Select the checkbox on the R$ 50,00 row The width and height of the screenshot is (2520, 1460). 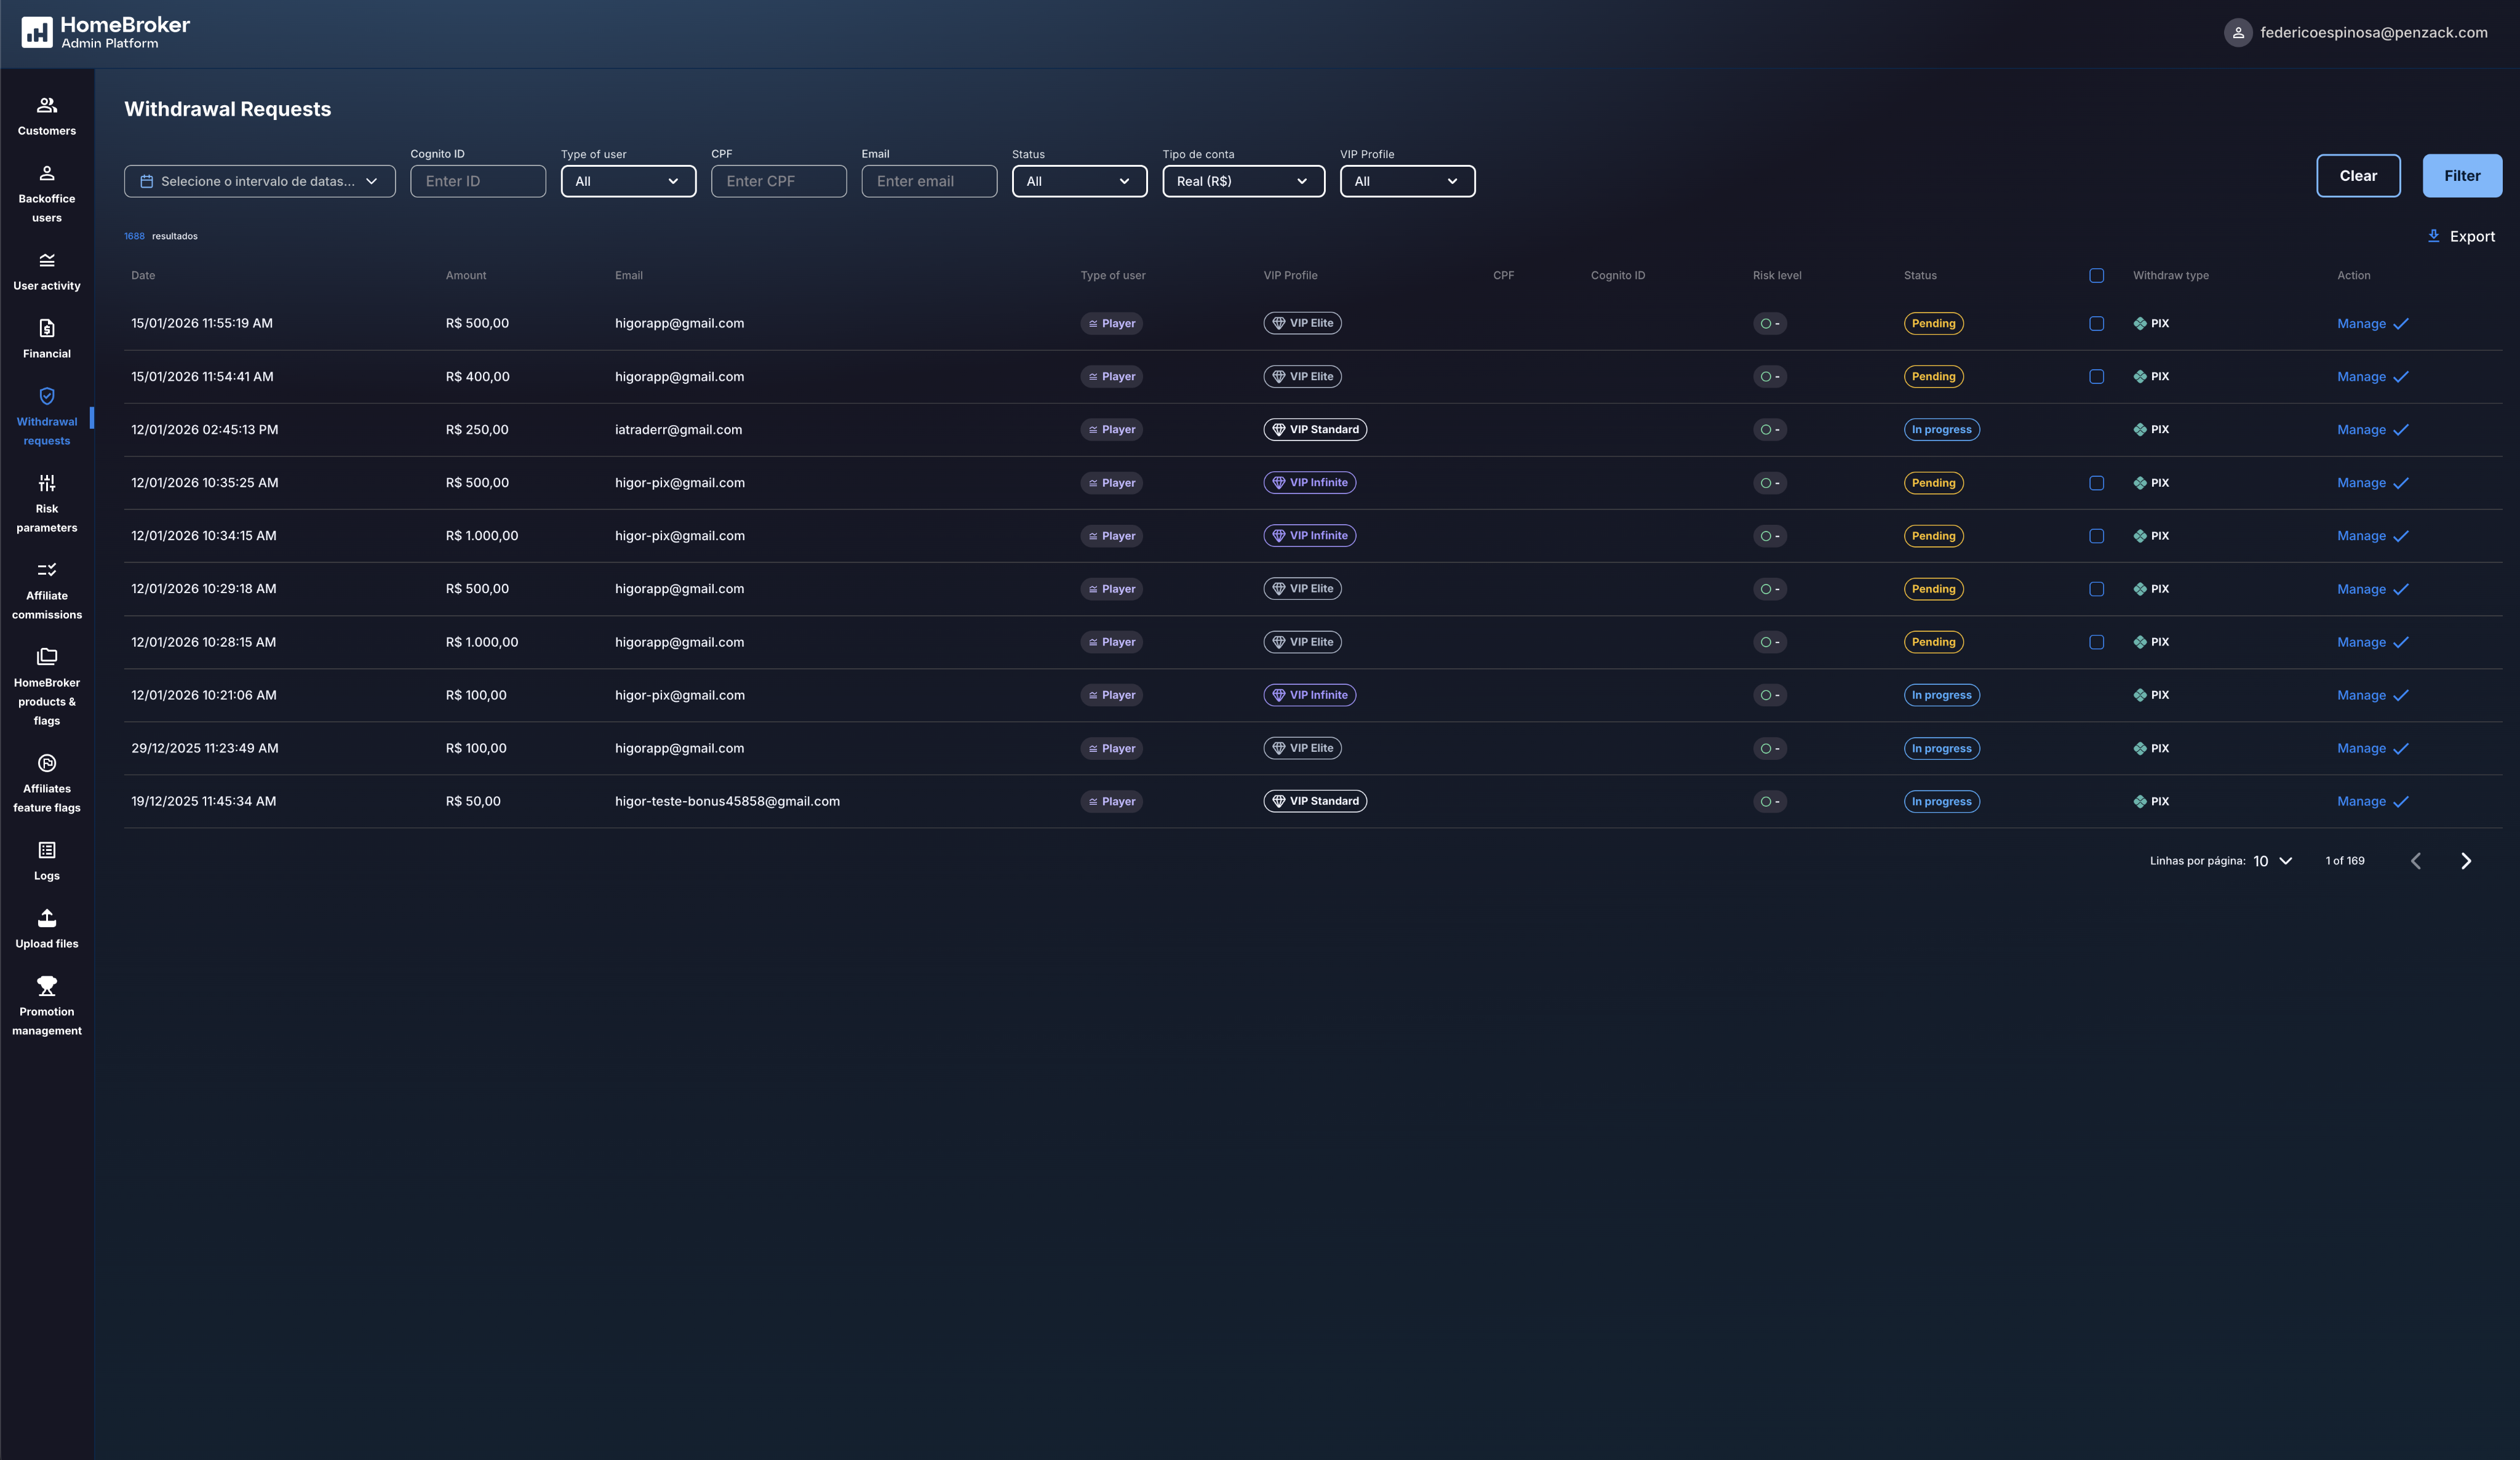[2097, 801]
